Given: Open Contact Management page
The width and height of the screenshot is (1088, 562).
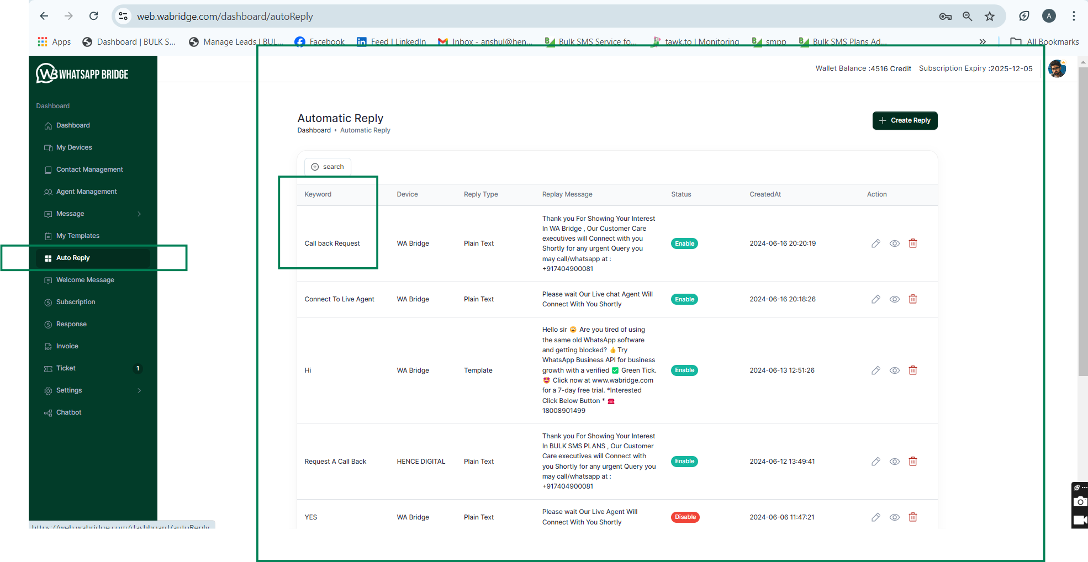Looking at the screenshot, I should [89, 169].
